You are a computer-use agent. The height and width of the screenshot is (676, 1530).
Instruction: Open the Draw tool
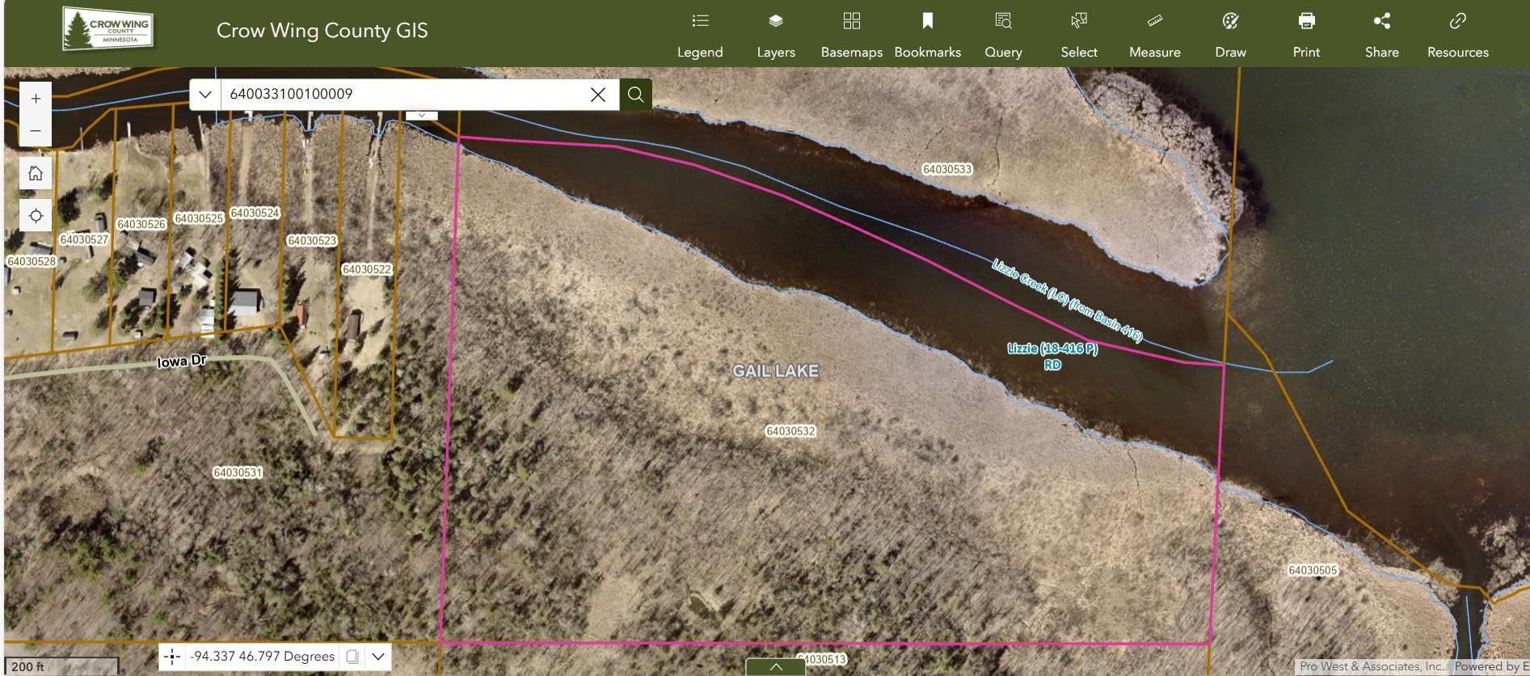tap(1230, 35)
